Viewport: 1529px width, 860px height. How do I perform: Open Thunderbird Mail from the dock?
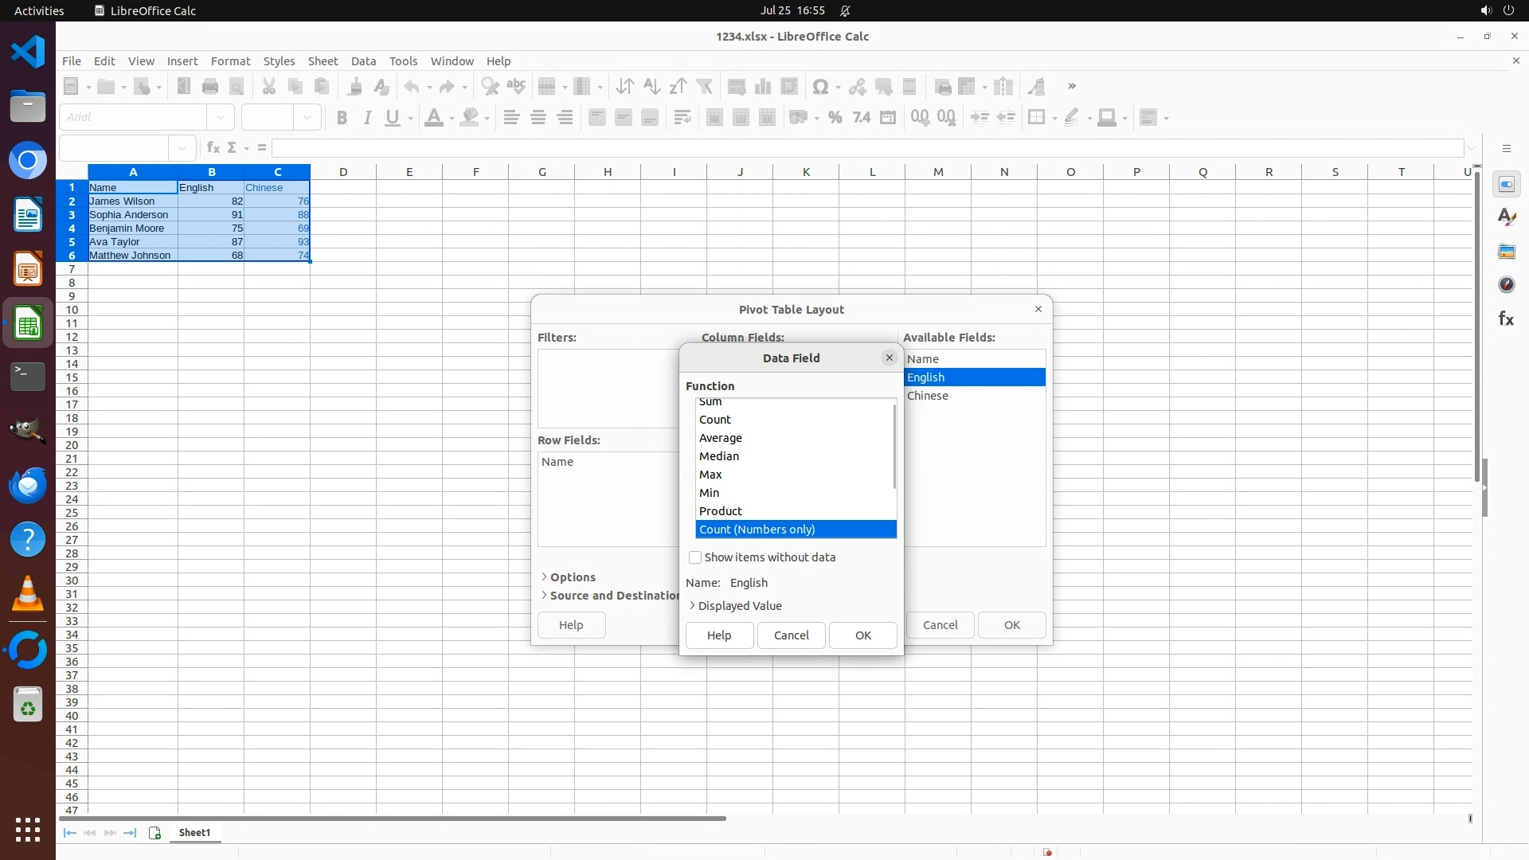point(28,485)
